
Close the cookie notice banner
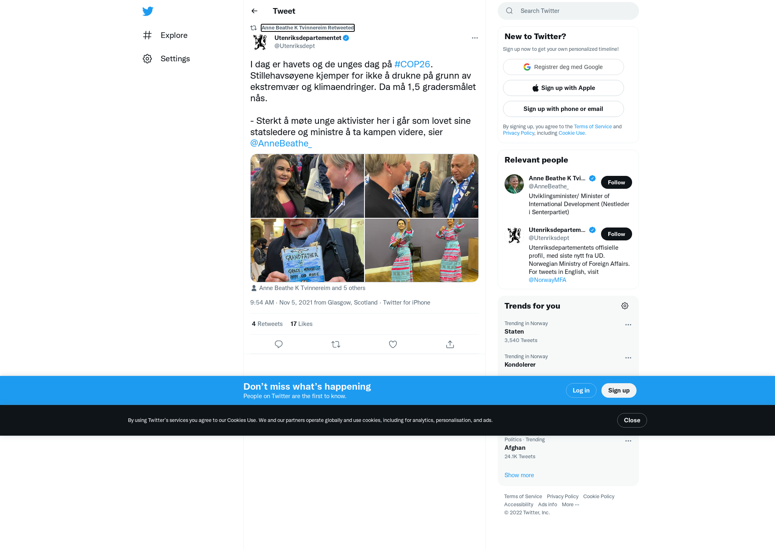[x=632, y=420]
